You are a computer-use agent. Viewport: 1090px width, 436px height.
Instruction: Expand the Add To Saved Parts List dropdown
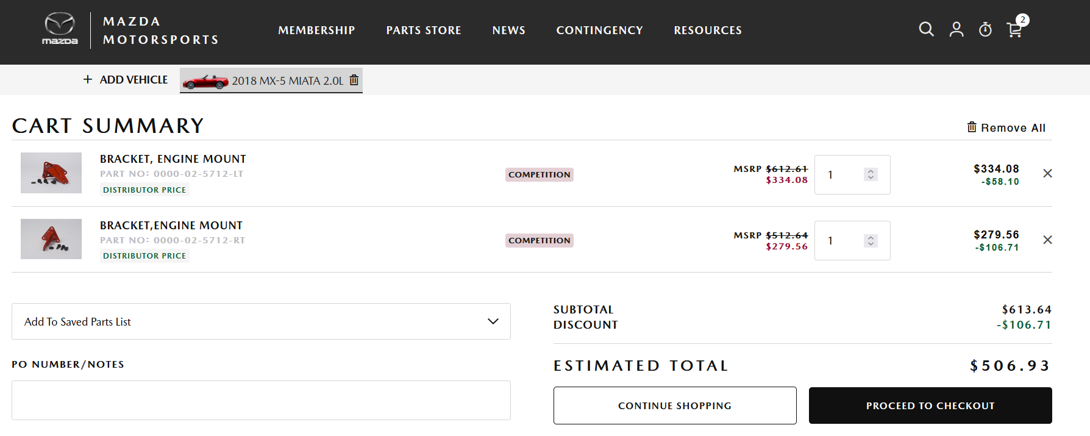click(261, 321)
